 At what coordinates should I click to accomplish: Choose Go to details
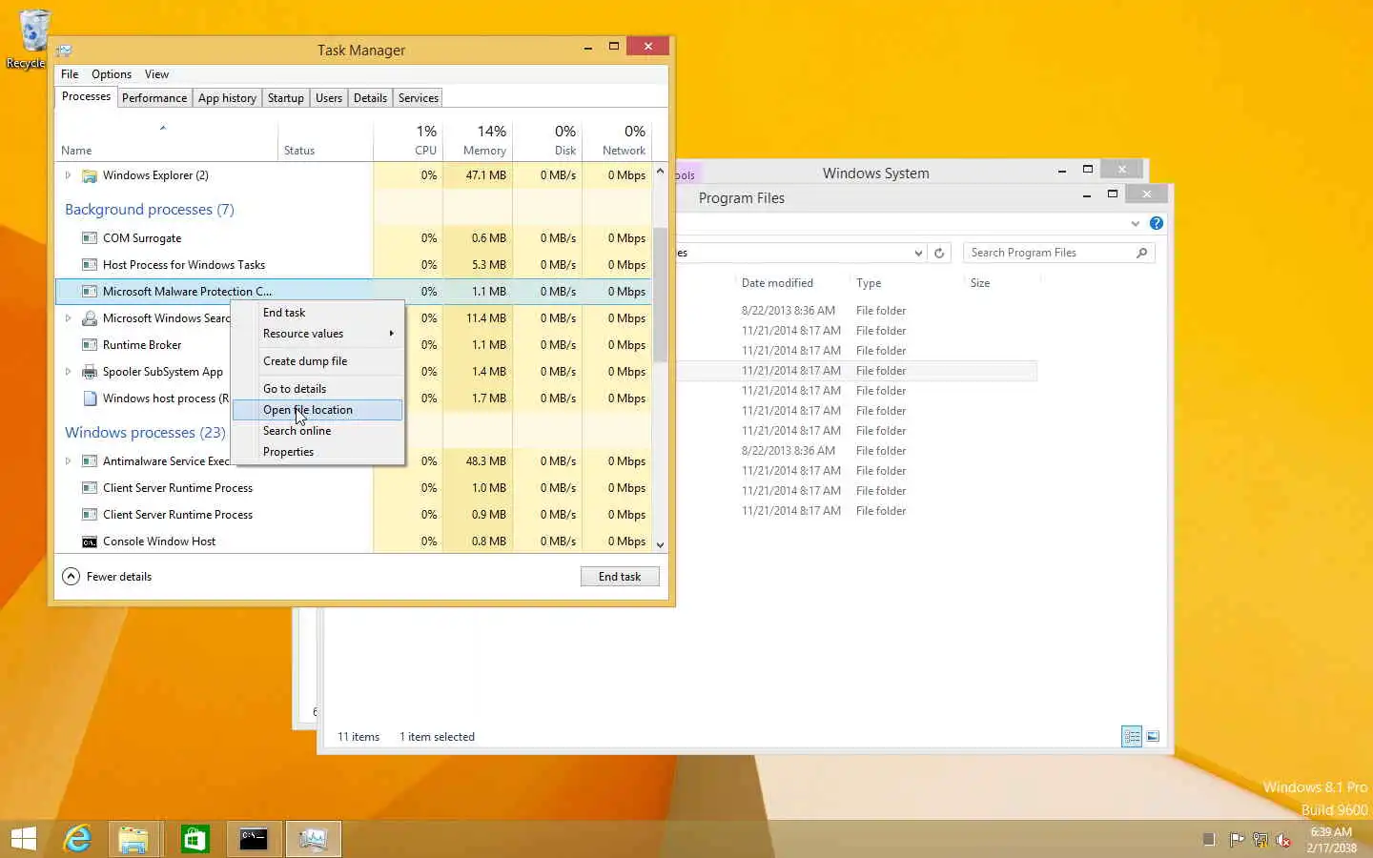[318, 389]
